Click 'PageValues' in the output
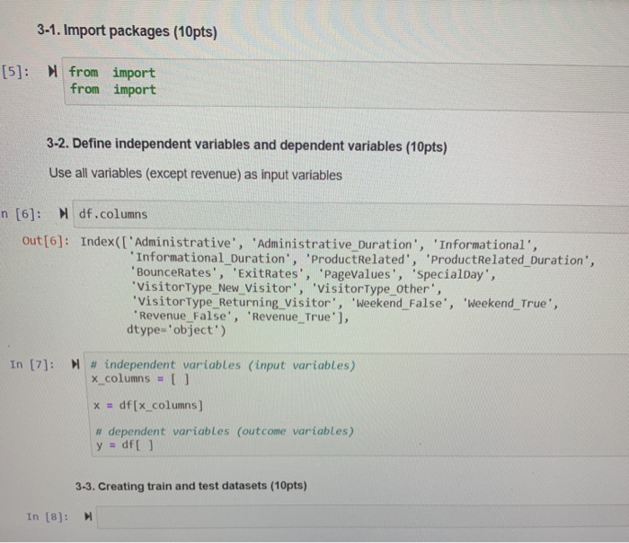Screen dimensions: 629x543 358,274
